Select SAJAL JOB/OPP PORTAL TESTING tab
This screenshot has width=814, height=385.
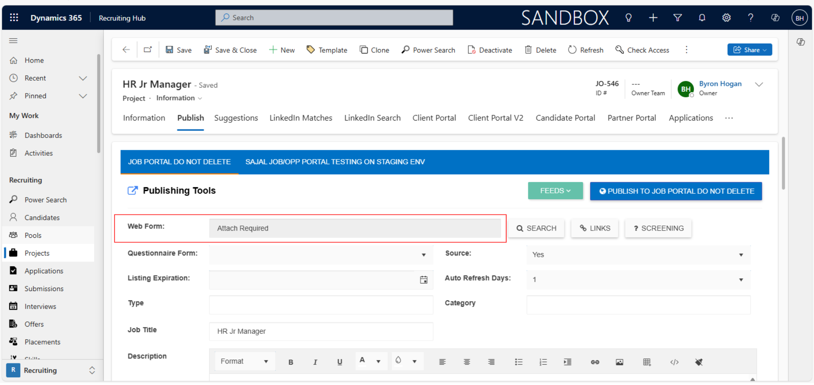(x=335, y=162)
